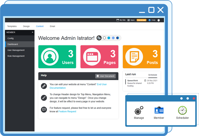Minimize the large illustrated window

142,12
